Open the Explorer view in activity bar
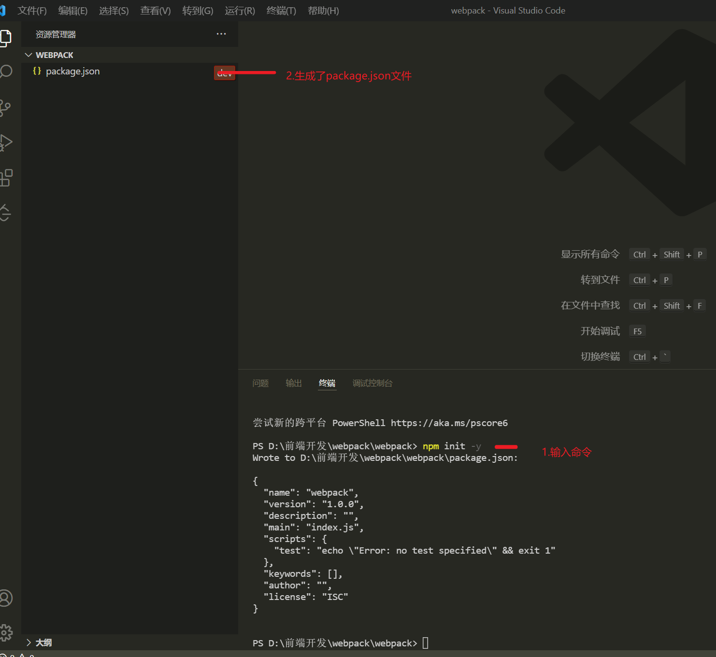 coord(5,38)
